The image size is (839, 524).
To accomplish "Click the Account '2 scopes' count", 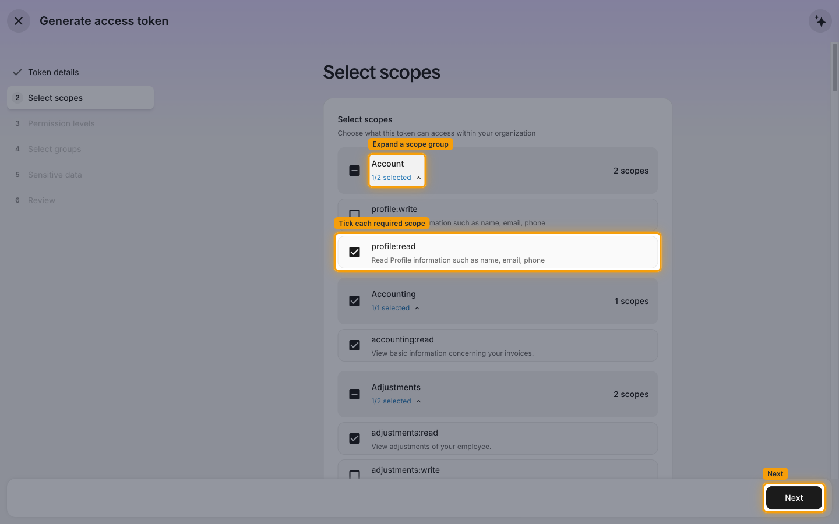I will pyautogui.click(x=631, y=171).
